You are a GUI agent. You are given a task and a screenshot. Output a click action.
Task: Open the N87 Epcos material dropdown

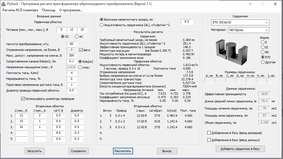pyautogui.click(x=248, y=30)
